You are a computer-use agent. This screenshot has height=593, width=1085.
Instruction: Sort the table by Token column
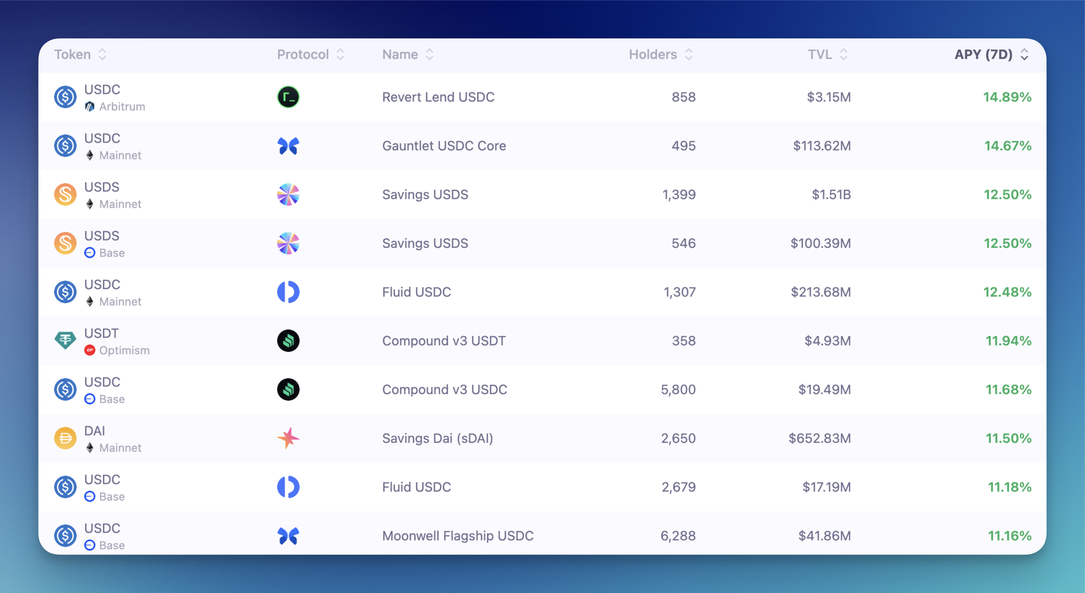(x=80, y=54)
